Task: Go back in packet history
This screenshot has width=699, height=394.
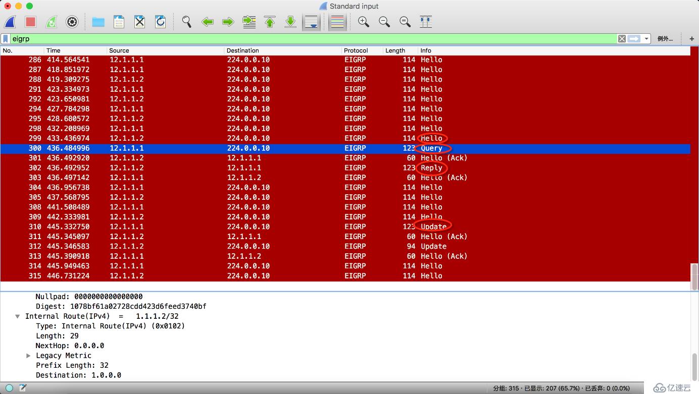Action: pos(207,22)
